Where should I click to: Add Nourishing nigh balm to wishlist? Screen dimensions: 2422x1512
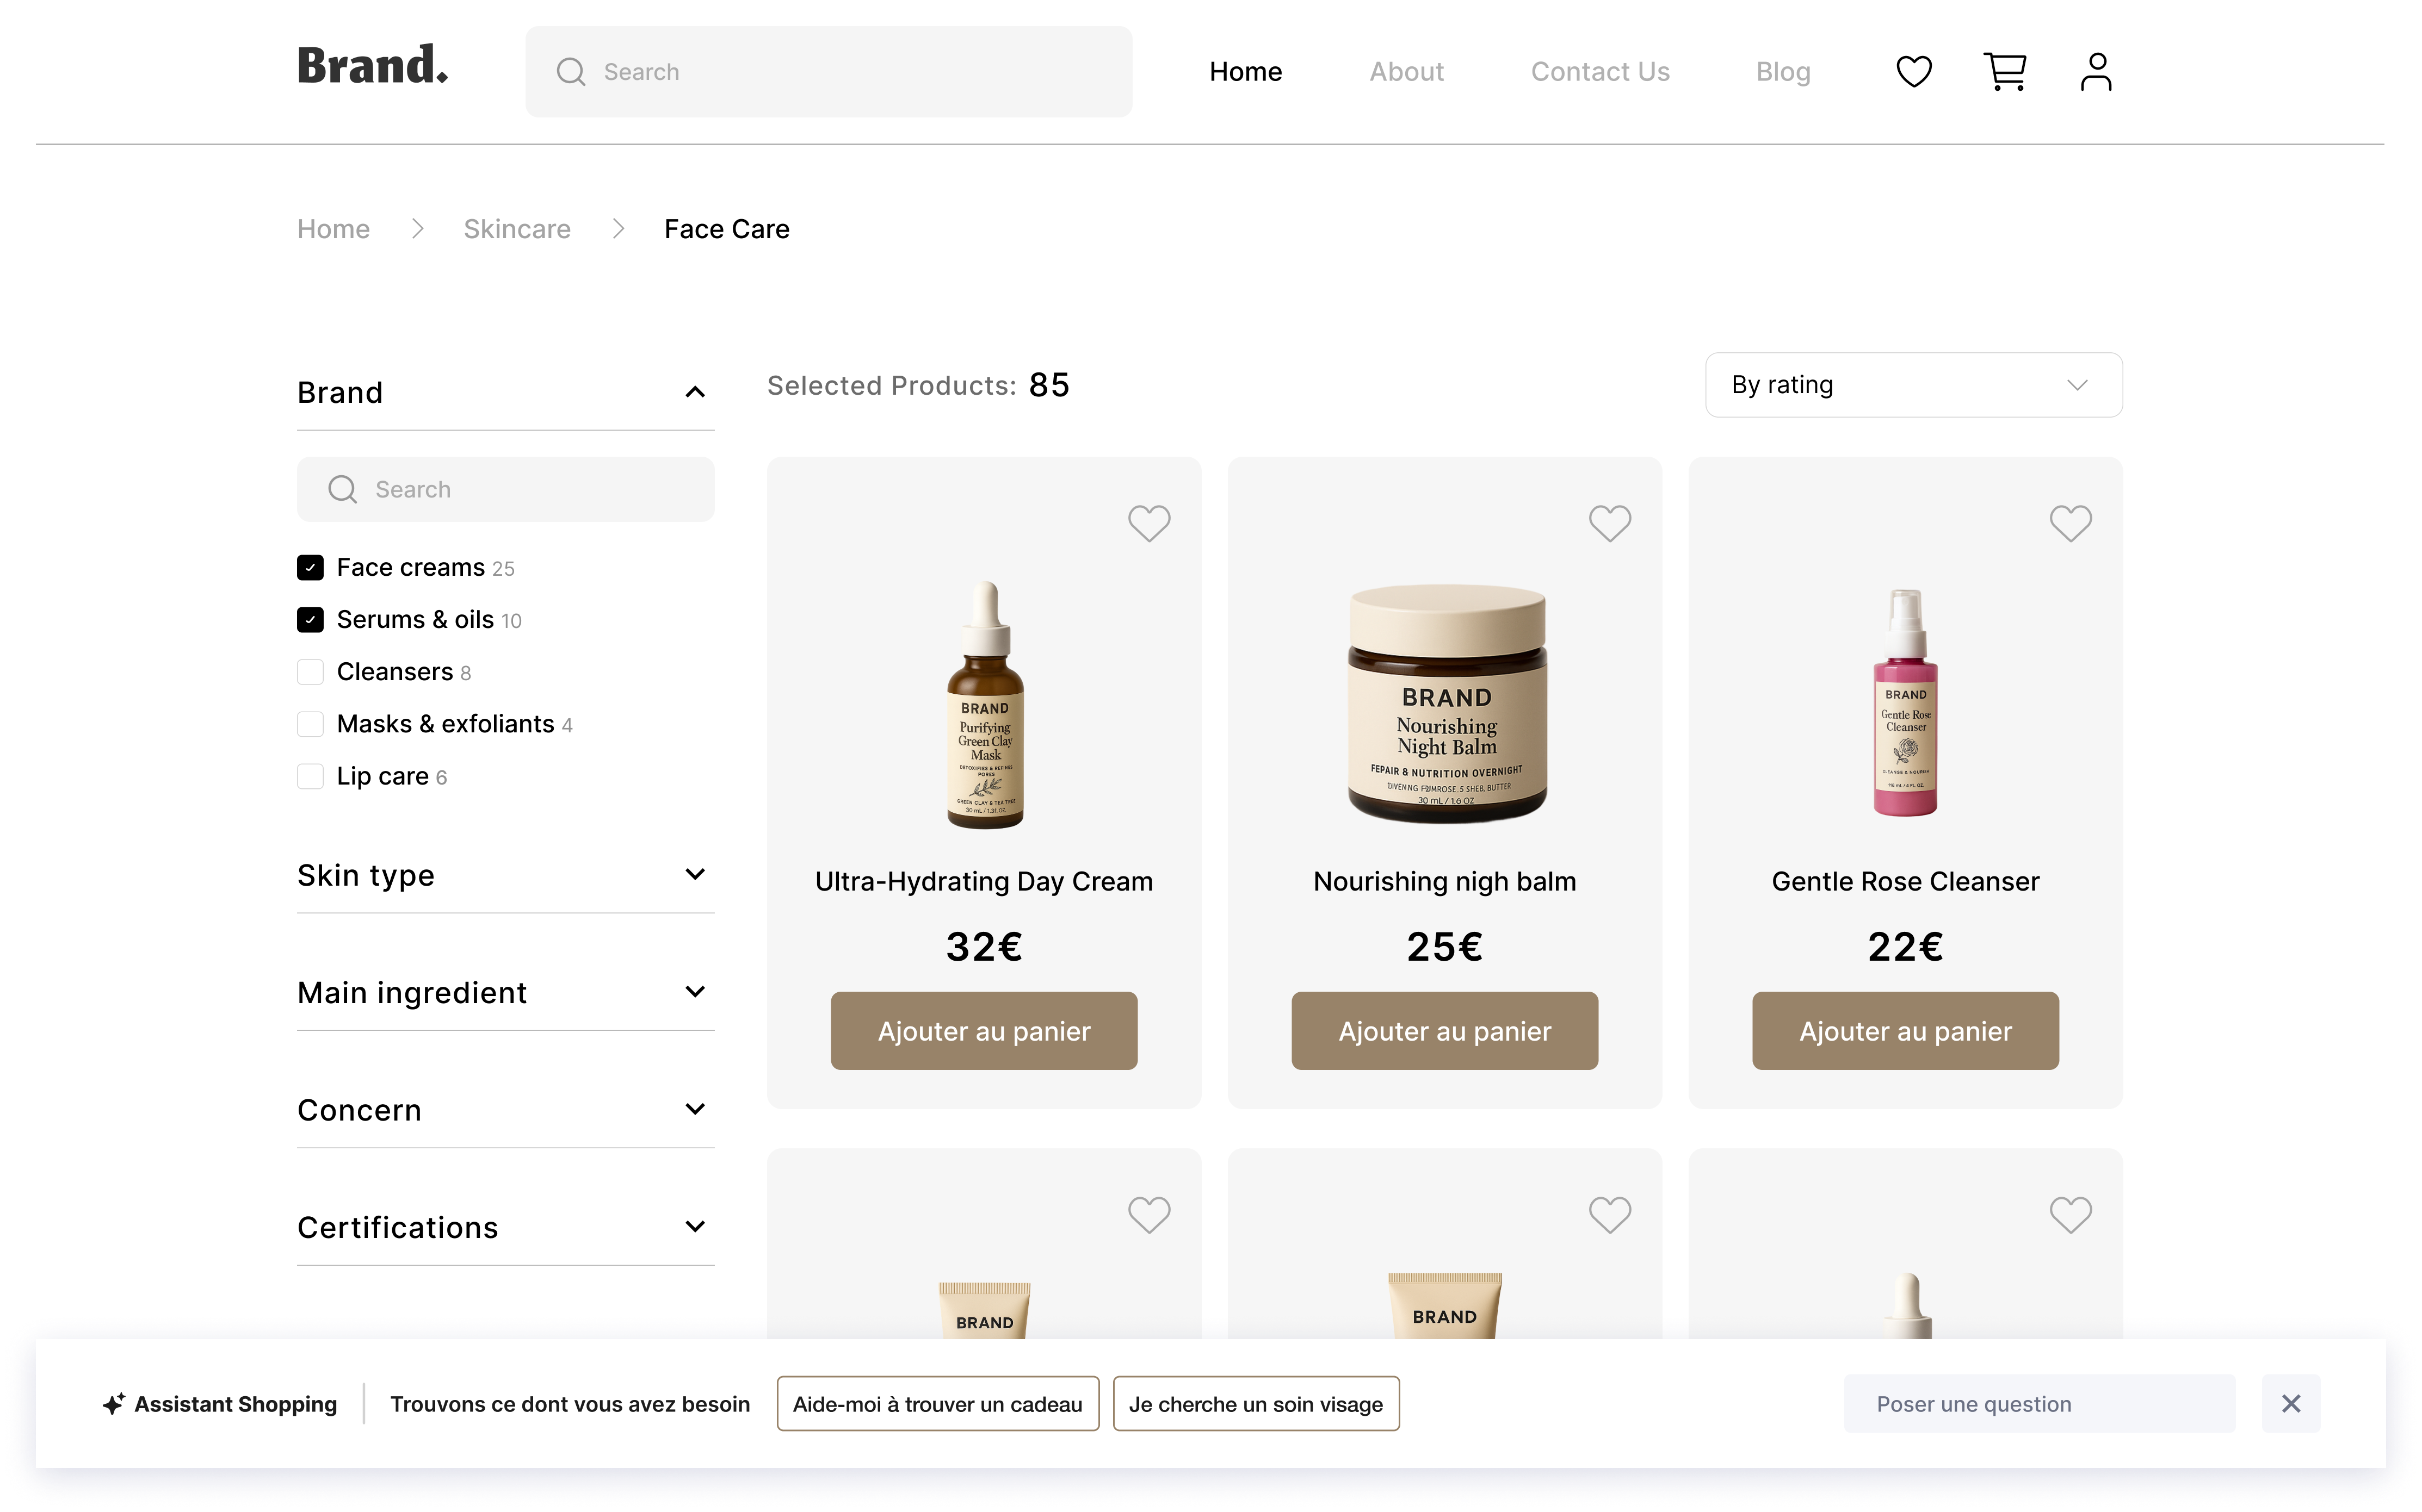click(x=1609, y=523)
